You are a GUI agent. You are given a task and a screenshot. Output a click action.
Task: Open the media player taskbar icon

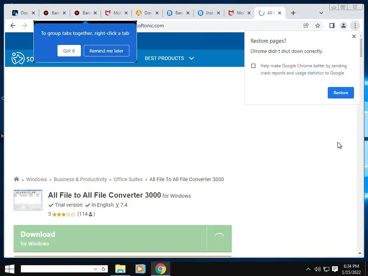141,269
